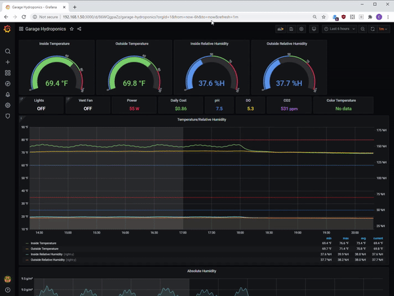
Task: Open the Help question mark icon
Action: pos(8,290)
